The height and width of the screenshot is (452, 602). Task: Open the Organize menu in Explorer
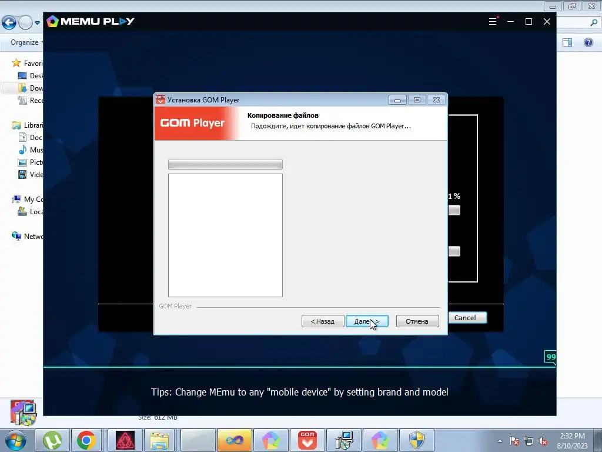27,42
